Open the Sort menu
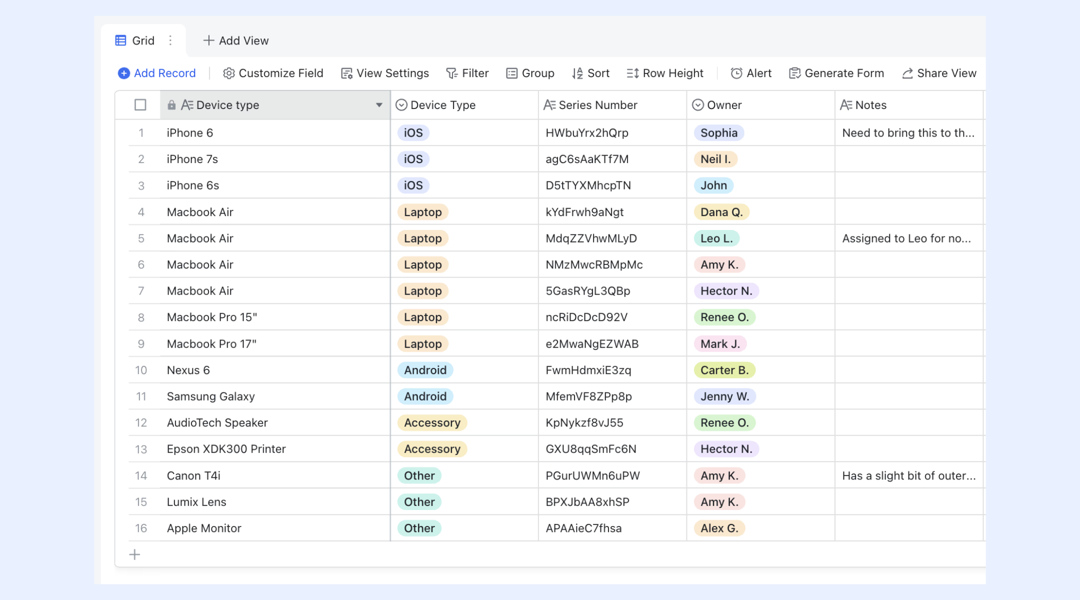This screenshot has width=1080, height=600. tap(591, 73)
